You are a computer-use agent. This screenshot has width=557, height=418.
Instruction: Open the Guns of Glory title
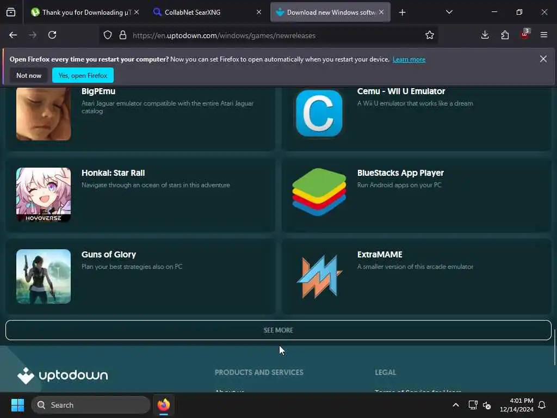109,255
